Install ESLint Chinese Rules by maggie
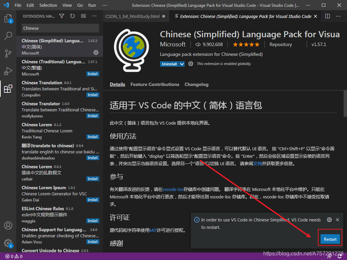The height and width of the screenshot is (260, 347). click(x=93, y=221)
